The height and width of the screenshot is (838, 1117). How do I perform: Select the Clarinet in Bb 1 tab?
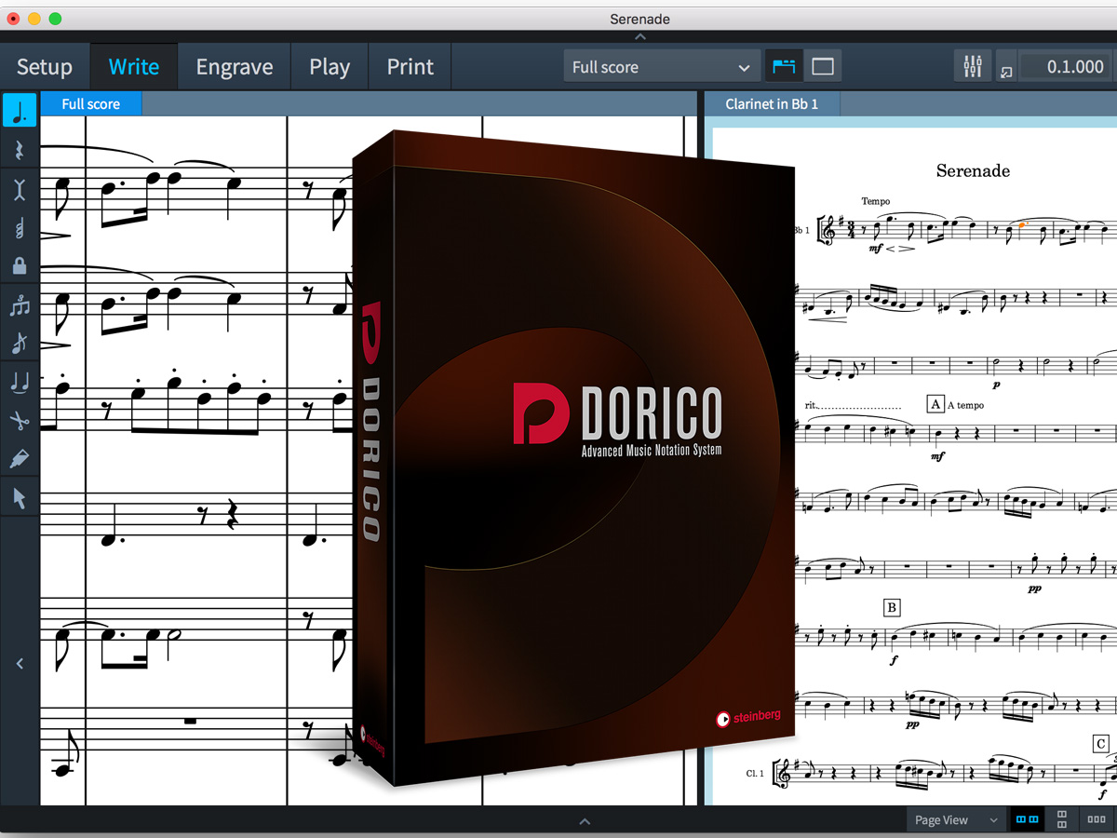pos(772,104)
